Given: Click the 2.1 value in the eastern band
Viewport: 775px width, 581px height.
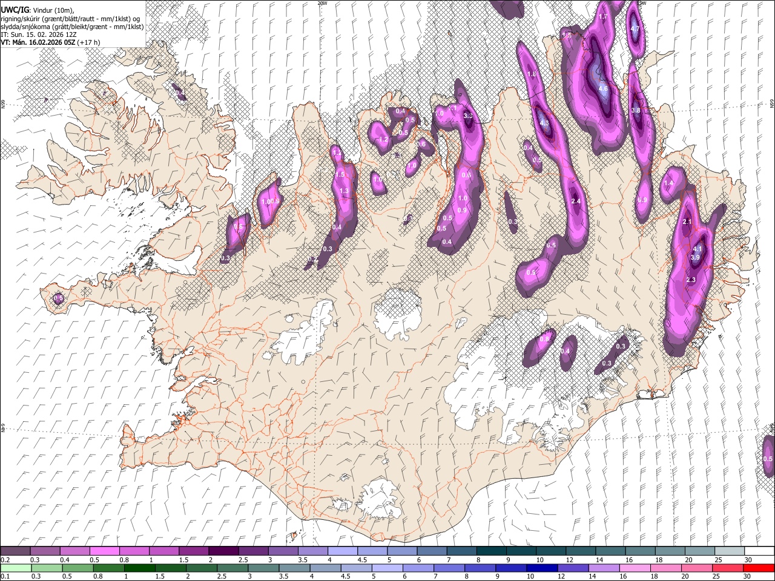Looking at the screenshot, I should [x=687, y=222].
